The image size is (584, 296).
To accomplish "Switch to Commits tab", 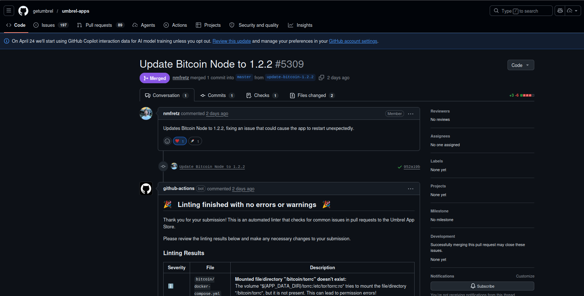I will [217, 96].
